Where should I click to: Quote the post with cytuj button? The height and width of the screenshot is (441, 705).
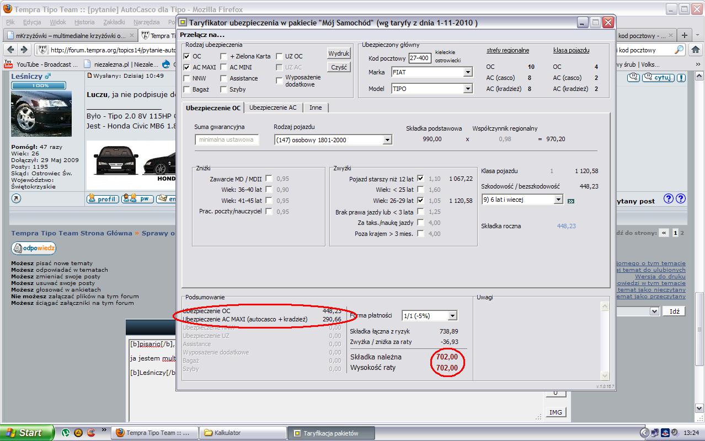pyautogui.click(x=659, y=78)
